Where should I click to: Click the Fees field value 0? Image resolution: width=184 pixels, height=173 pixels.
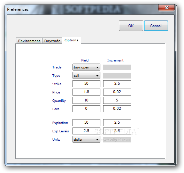point(86,109)
